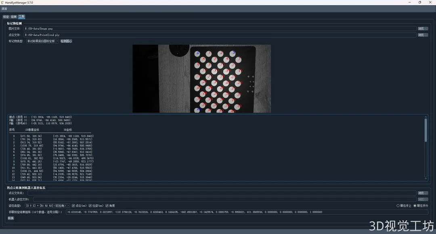The image size is (436, 234).
Task: Click the results list vertical scrollbar
Action: pos(426,147)
